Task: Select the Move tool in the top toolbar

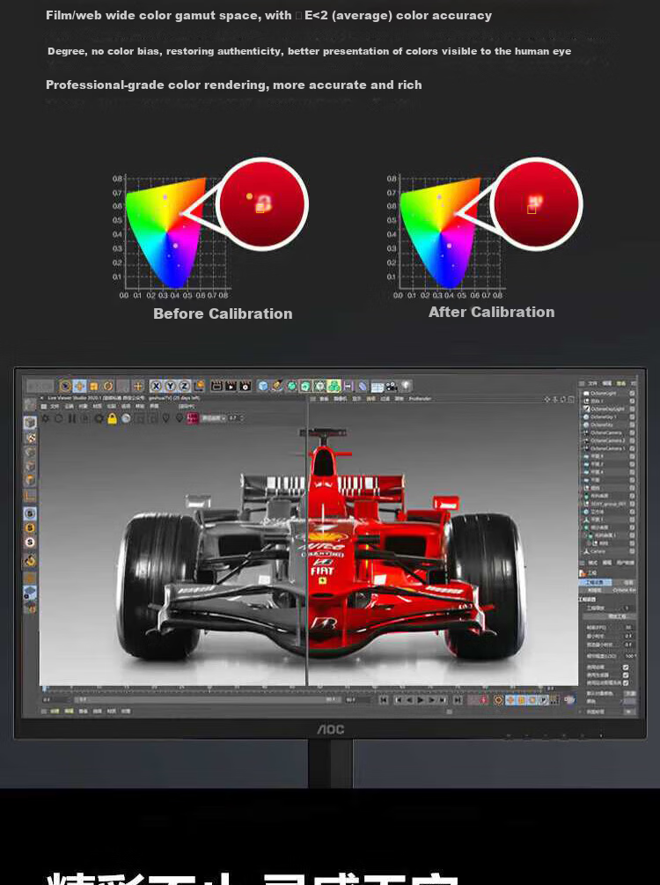Action: (x=80, y=386)
